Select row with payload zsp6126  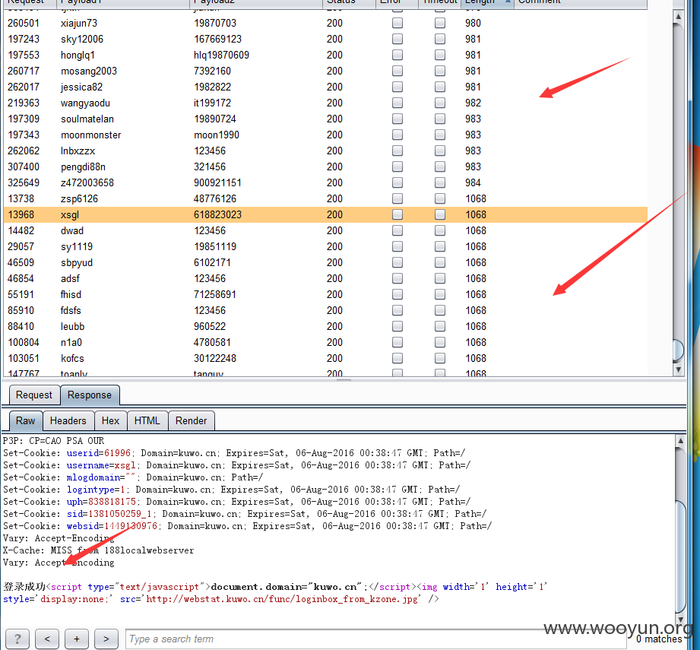click(x=325, y=198)
